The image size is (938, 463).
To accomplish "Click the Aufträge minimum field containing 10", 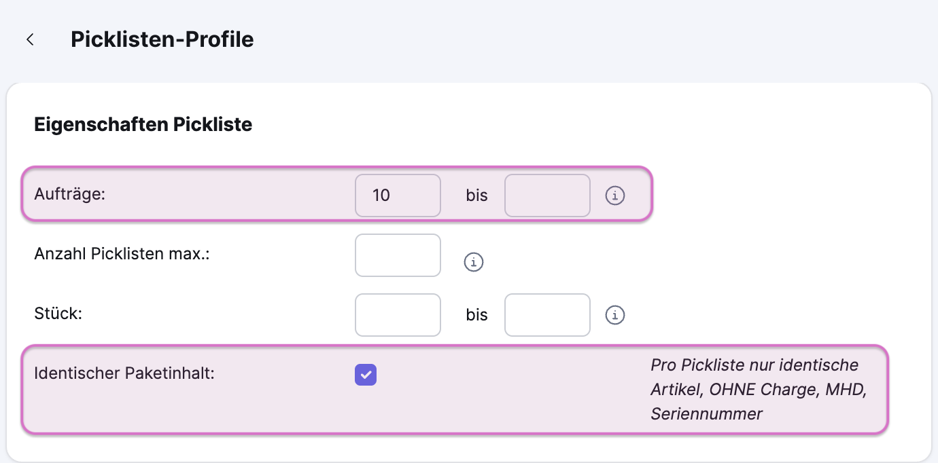I will 398,196.
